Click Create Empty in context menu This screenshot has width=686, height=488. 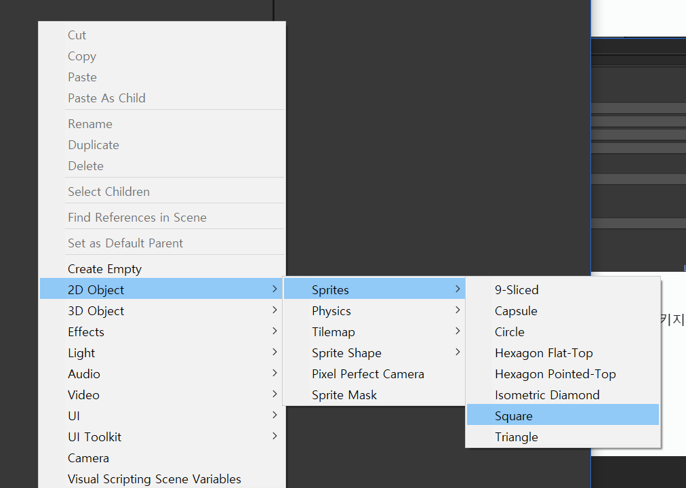pos(104,268)
